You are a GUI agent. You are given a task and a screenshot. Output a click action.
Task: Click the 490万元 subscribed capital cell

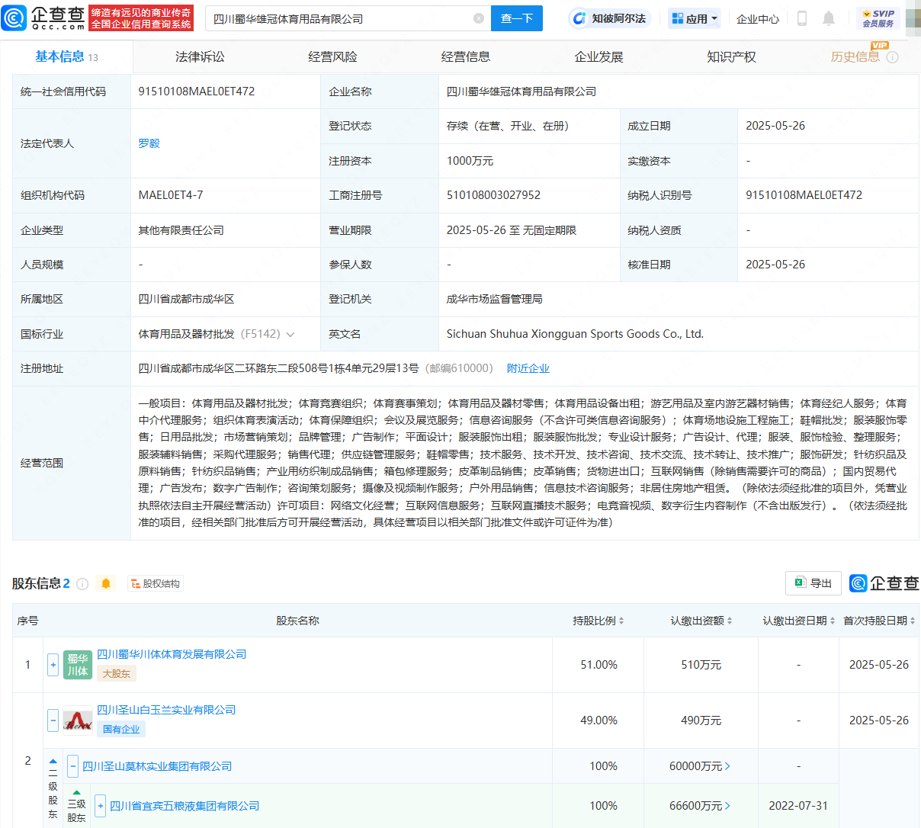click(x=701, y=720)
